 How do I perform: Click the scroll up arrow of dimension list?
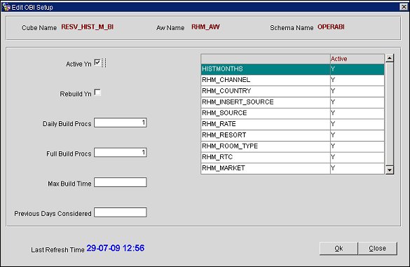[390, 58]
